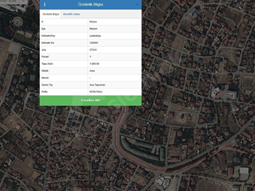Select the value Konya

click(93, 21)
